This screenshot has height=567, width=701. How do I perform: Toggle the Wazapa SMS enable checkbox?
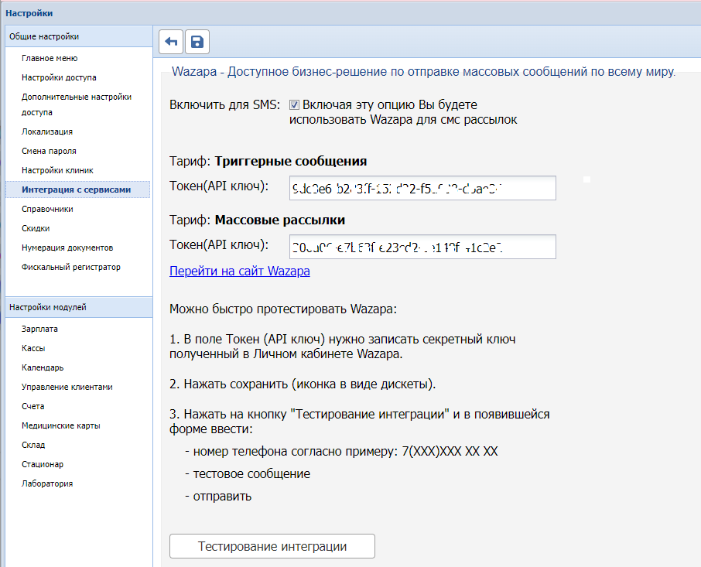click(x=295, y=104)
